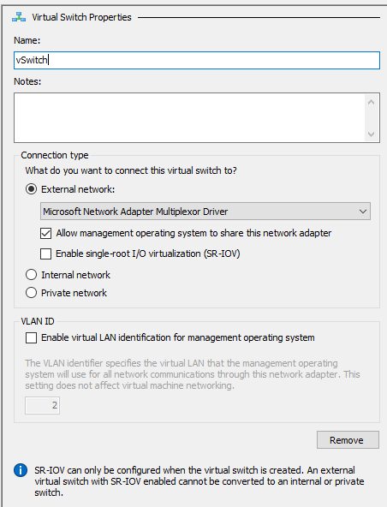Viewport: 387px width, 507px height.
Task: Click the blue SR-IOV information icon
Action: pos(21,470)
